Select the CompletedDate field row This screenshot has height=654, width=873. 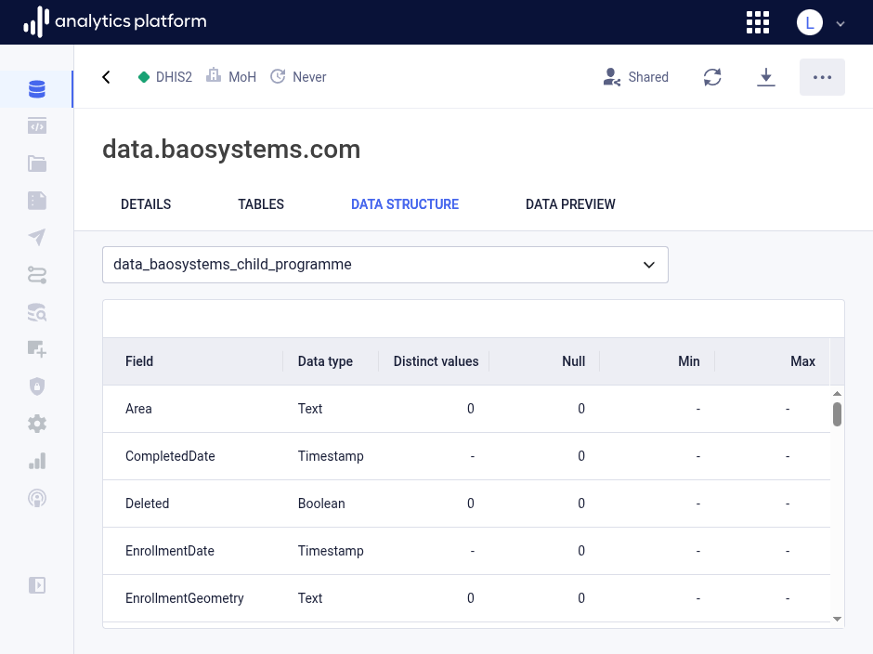pos(466,456)
